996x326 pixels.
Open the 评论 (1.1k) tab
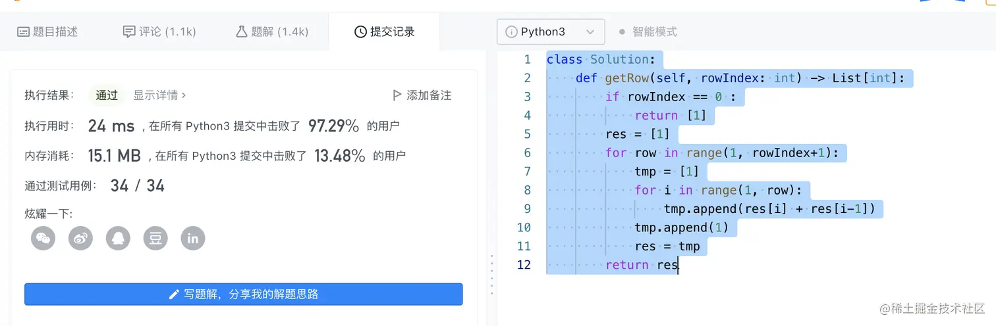tap(159, 32)
